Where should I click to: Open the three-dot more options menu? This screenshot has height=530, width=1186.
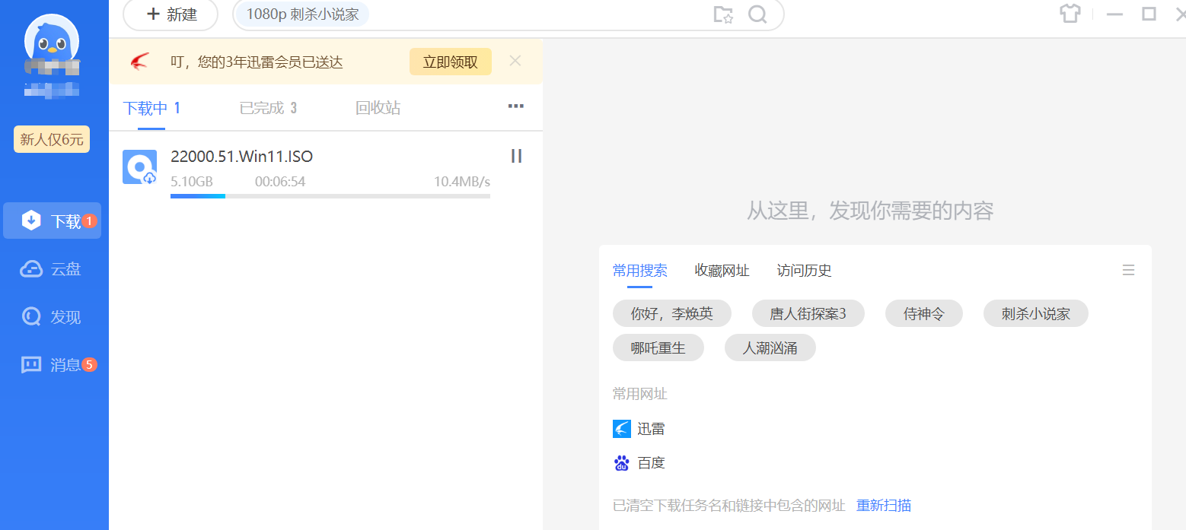515,106
